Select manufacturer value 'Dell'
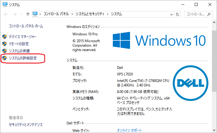Image resolution: width=217 pixels, height=133 pixels. [120, 67]
